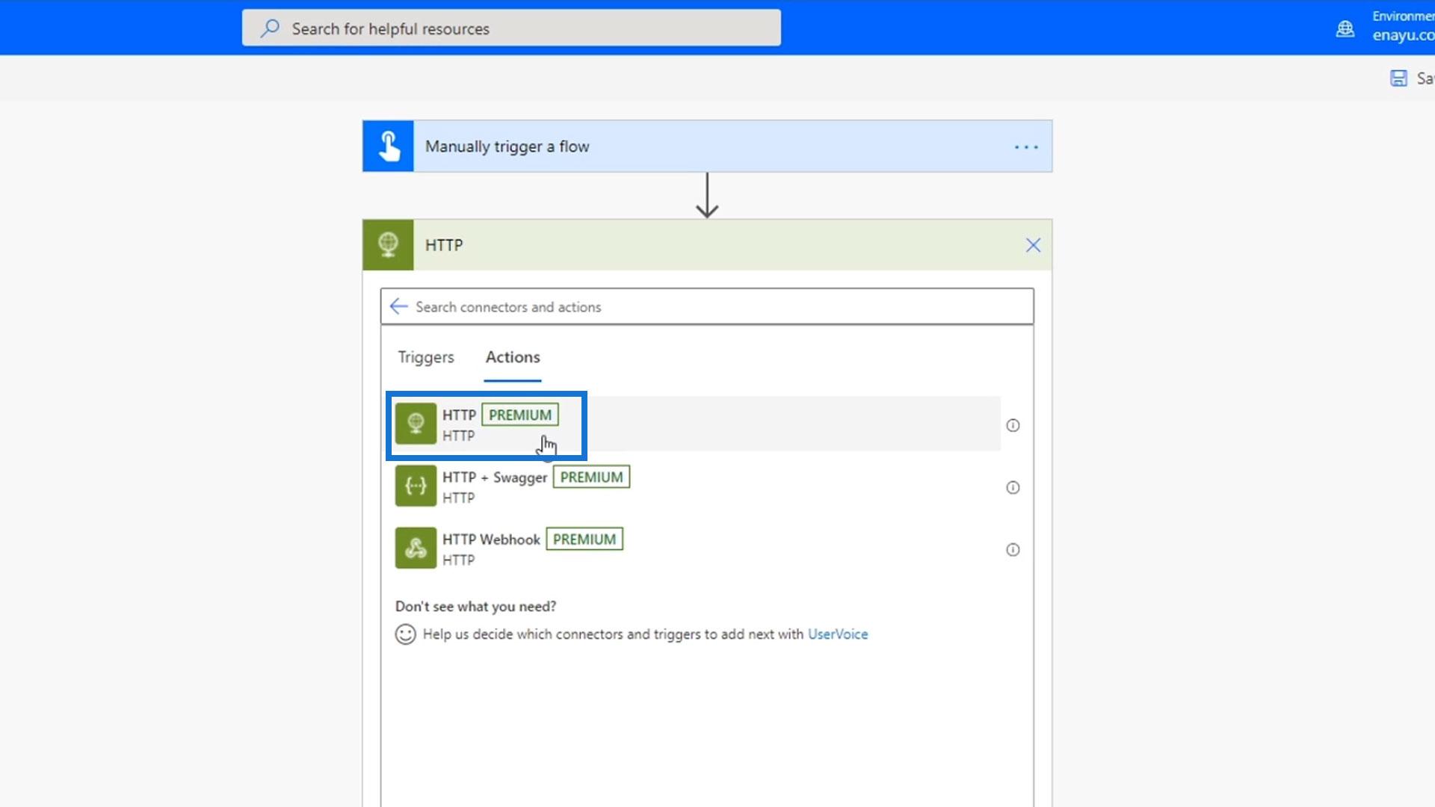Open the UserVoice link
The height and width of the screenshot is (807, 1435).
tap(837, 634)
